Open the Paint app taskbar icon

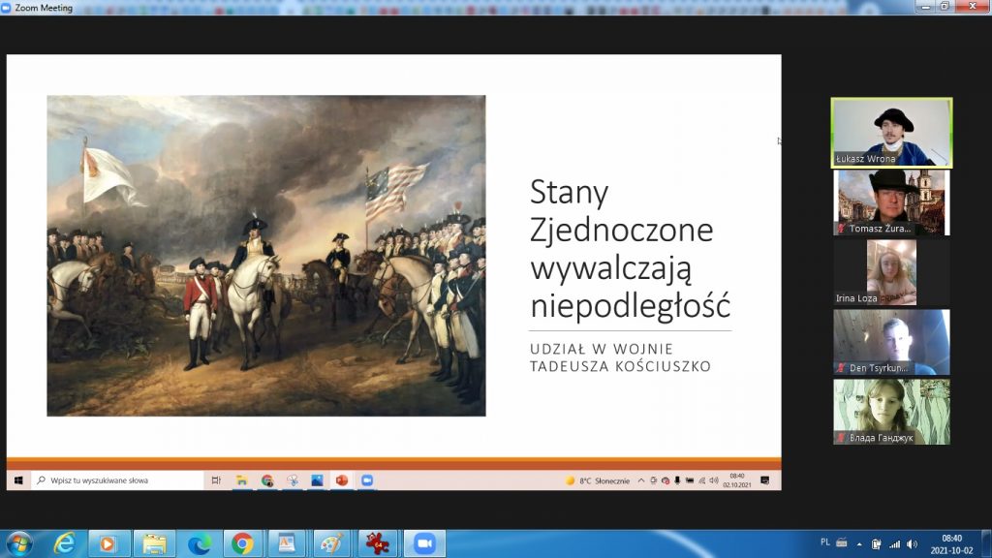click(332, 543)
